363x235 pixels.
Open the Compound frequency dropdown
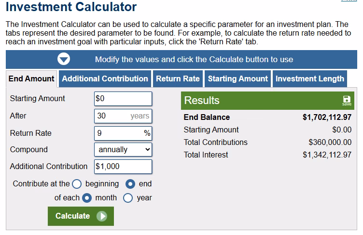click(123, 150)
